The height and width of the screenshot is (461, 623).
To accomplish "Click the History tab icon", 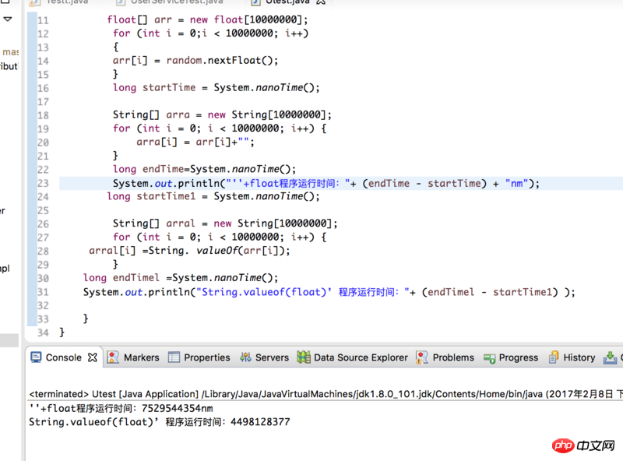I will 554,357.
